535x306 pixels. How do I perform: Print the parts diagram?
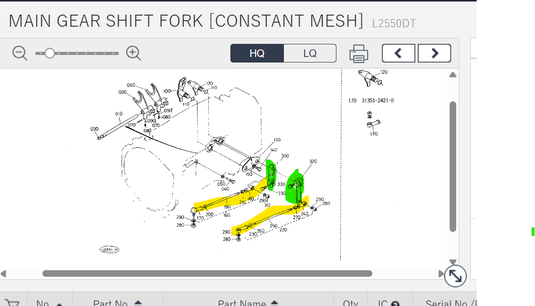point(359,53)
